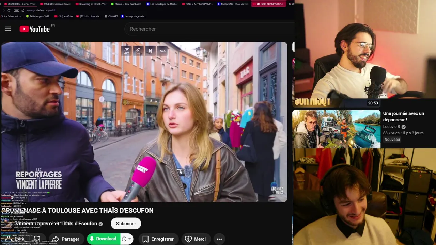This screenshot has height=245, width=436.
Task: Switch to the X (Twitter) tab
Action: 291,4
